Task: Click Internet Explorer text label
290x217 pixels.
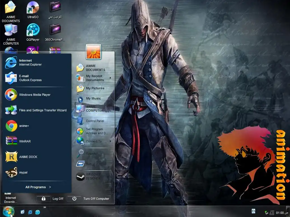Action: coord(30,64)
